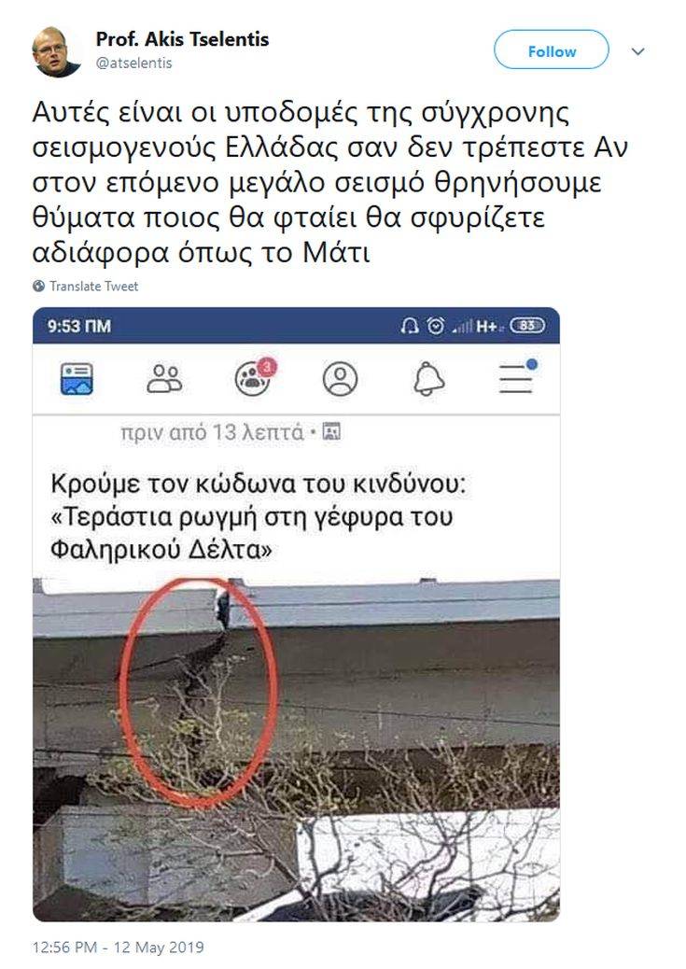
Task: Click the battery 83 indicator
Action: click(x=527, y=326)
